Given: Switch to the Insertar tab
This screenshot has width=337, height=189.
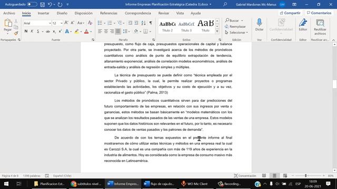Looking at the screenshot, I should point(43,13).
